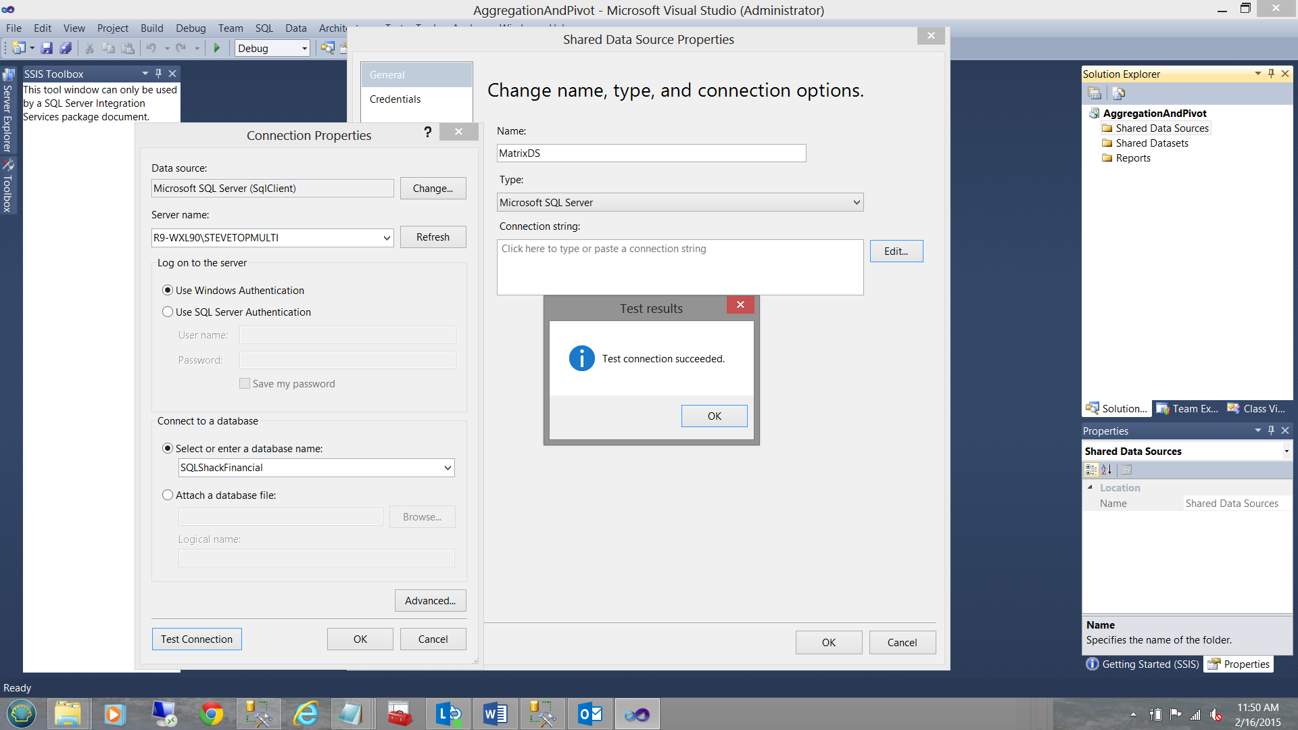Screen dimensions: 1298x730
Task: Open the Server name dropdown
Action: (387, 238)
